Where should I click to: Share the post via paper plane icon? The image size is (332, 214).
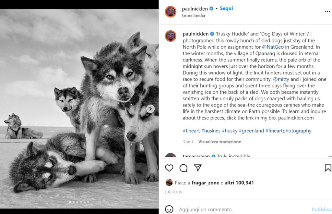coord(198,168)
